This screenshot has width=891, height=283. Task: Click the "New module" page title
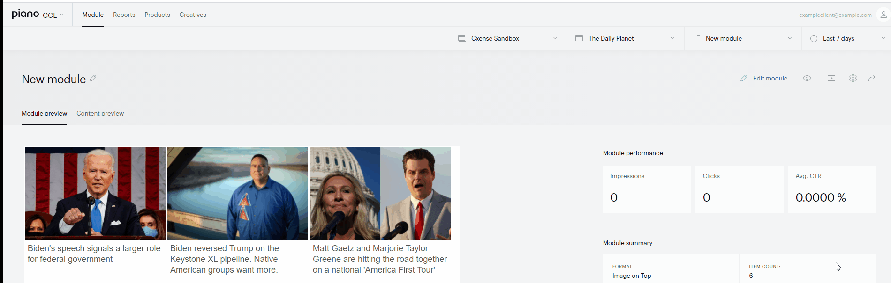click(x=54, y=79)
